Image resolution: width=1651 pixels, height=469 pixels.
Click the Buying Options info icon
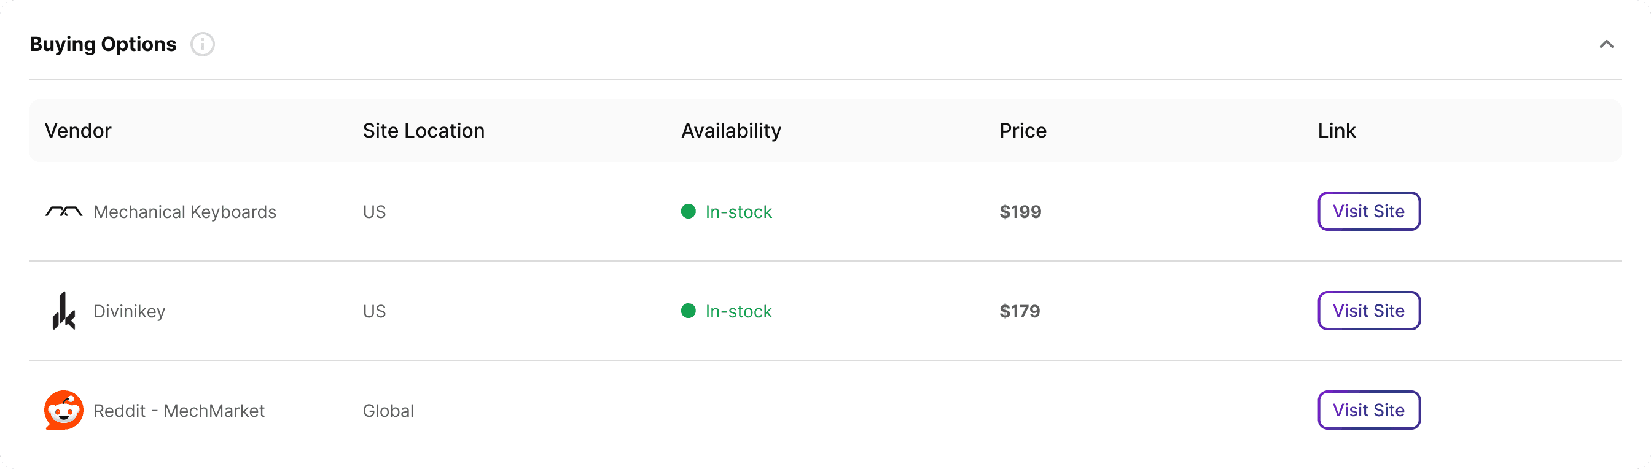pyautogui.click(x=203, y=44)
